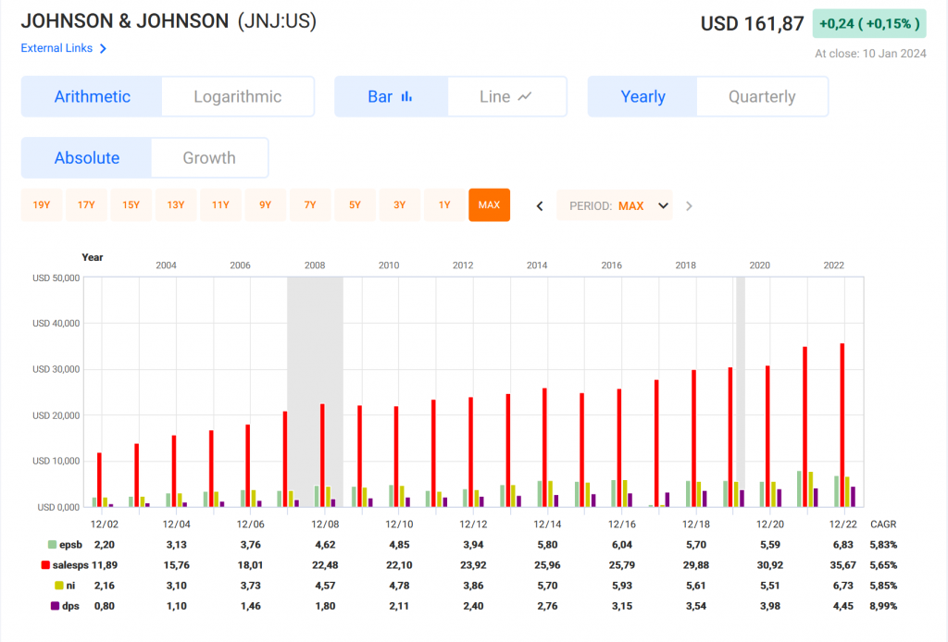Screen dimensions: 948x642
Task: Open the External Links chevron
Action: coord(103,48)
